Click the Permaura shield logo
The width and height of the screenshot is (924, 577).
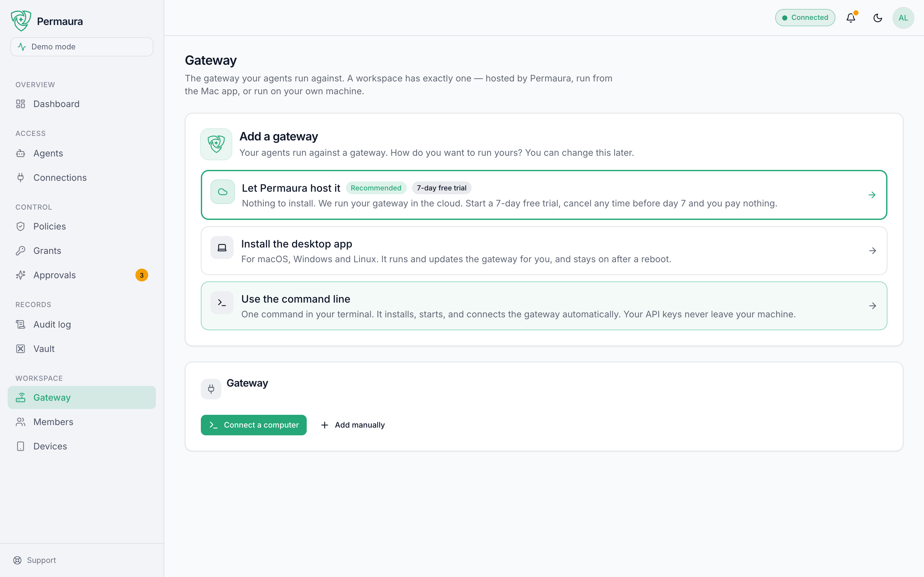(x=21, y=21)
